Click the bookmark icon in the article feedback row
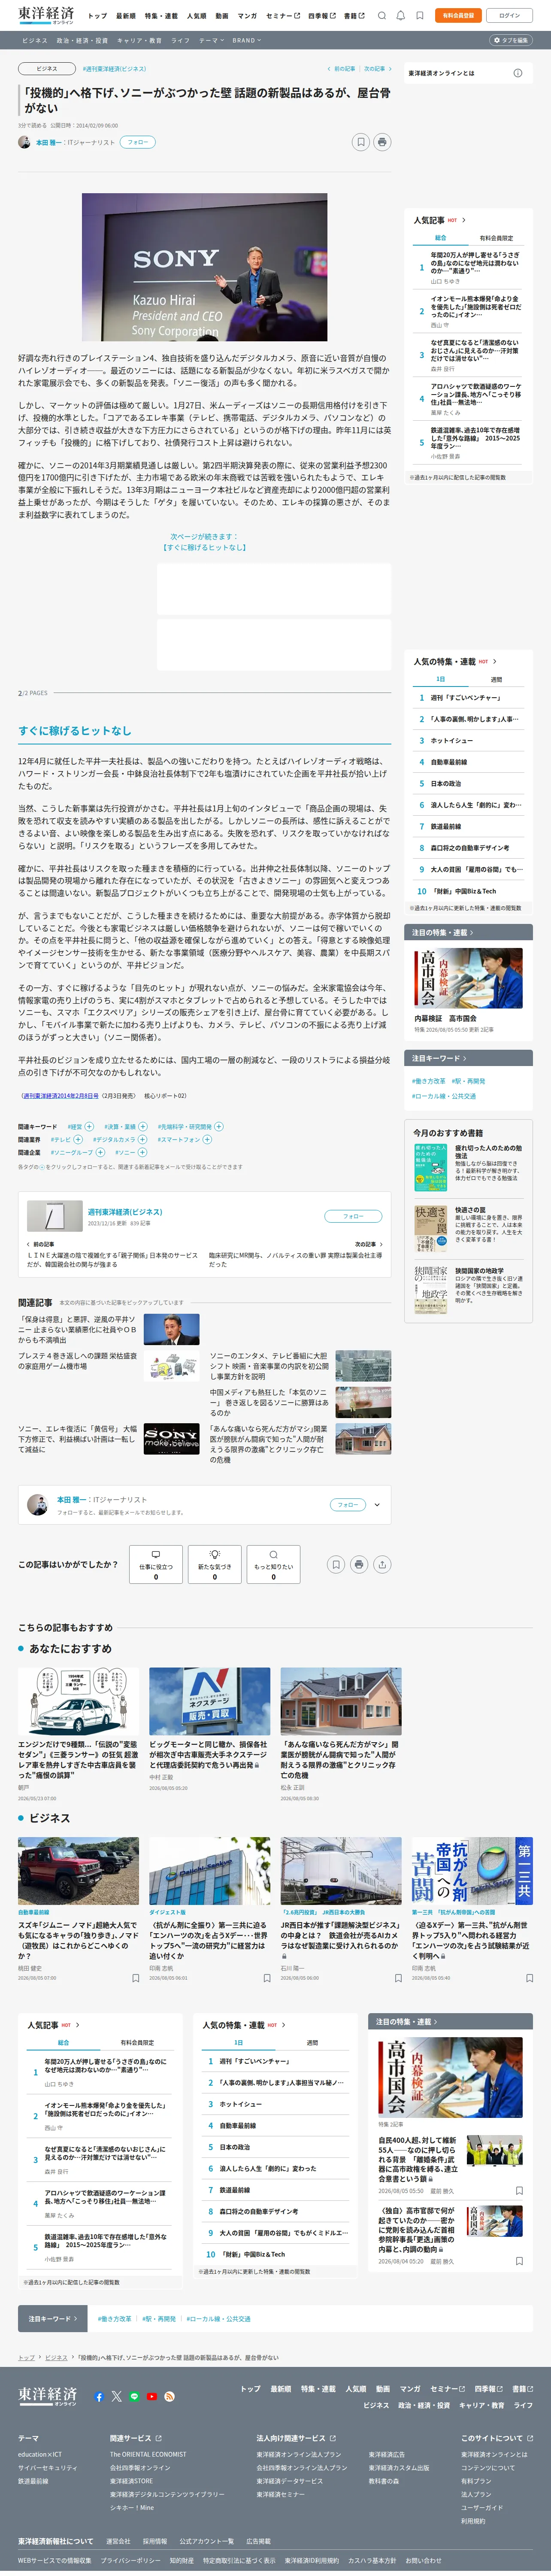Screen dimensions: 551x2576 coord(336,1564)
